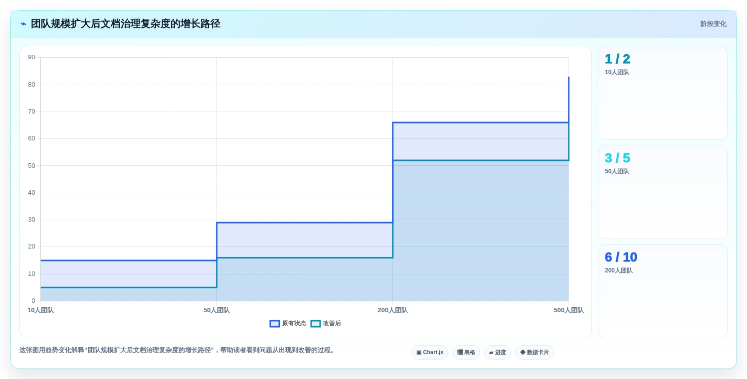The height and width of the screenshot is (379, 747).
Task: Select the 数据卡片 tag chip
Action: 535,353
